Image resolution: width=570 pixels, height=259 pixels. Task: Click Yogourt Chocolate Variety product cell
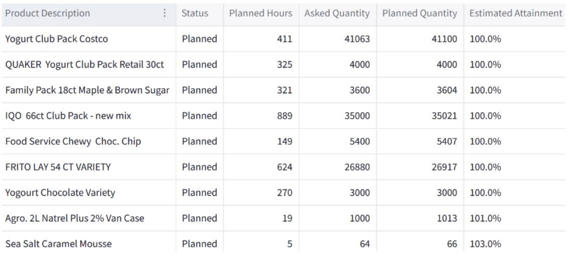coord(60,192)
